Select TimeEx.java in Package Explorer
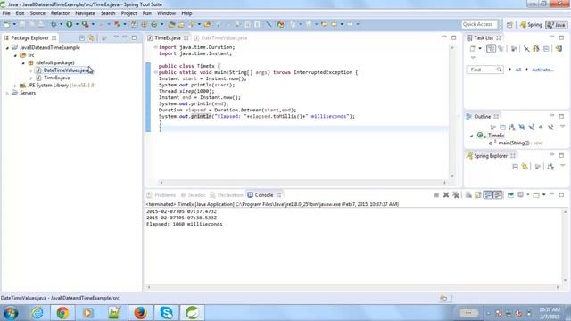 pos(57,78)
